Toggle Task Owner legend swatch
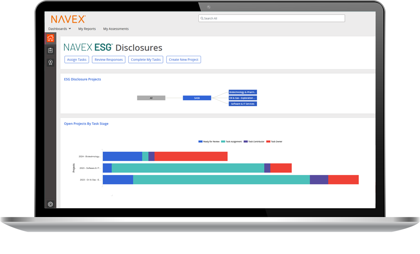 268,141
